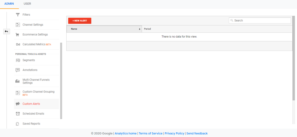Click the + NEW ALERT button
The height and width of the screenshot is (137, 297).
pos(80,21)
